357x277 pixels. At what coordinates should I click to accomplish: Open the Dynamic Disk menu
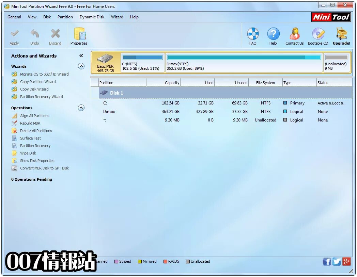coord(92,17)
